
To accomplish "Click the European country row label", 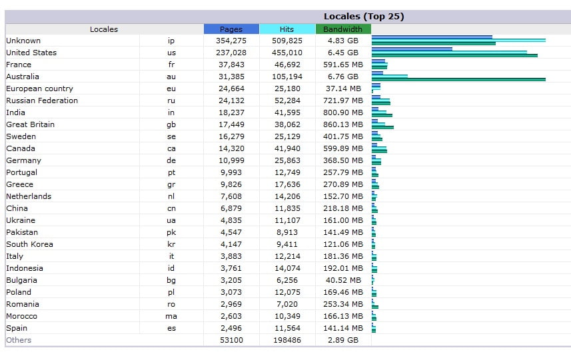I will point(39,88).
